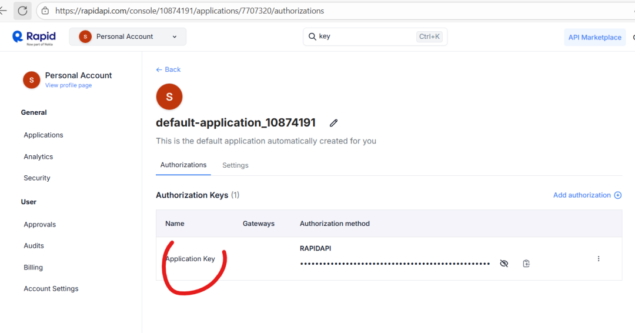This screenshot has height=333, width=635.
Task: Edit application name with pencil icon
Action: [x=334, y=123]
